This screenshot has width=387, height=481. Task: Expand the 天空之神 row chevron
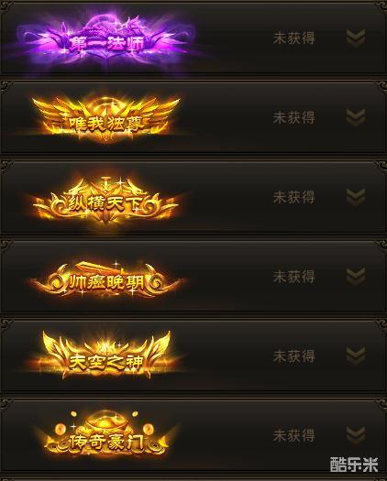point(356,355)
